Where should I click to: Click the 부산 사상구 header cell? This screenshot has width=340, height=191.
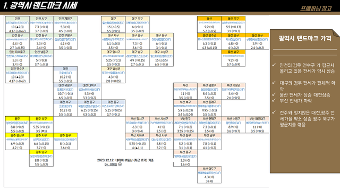tap(161, 119)
